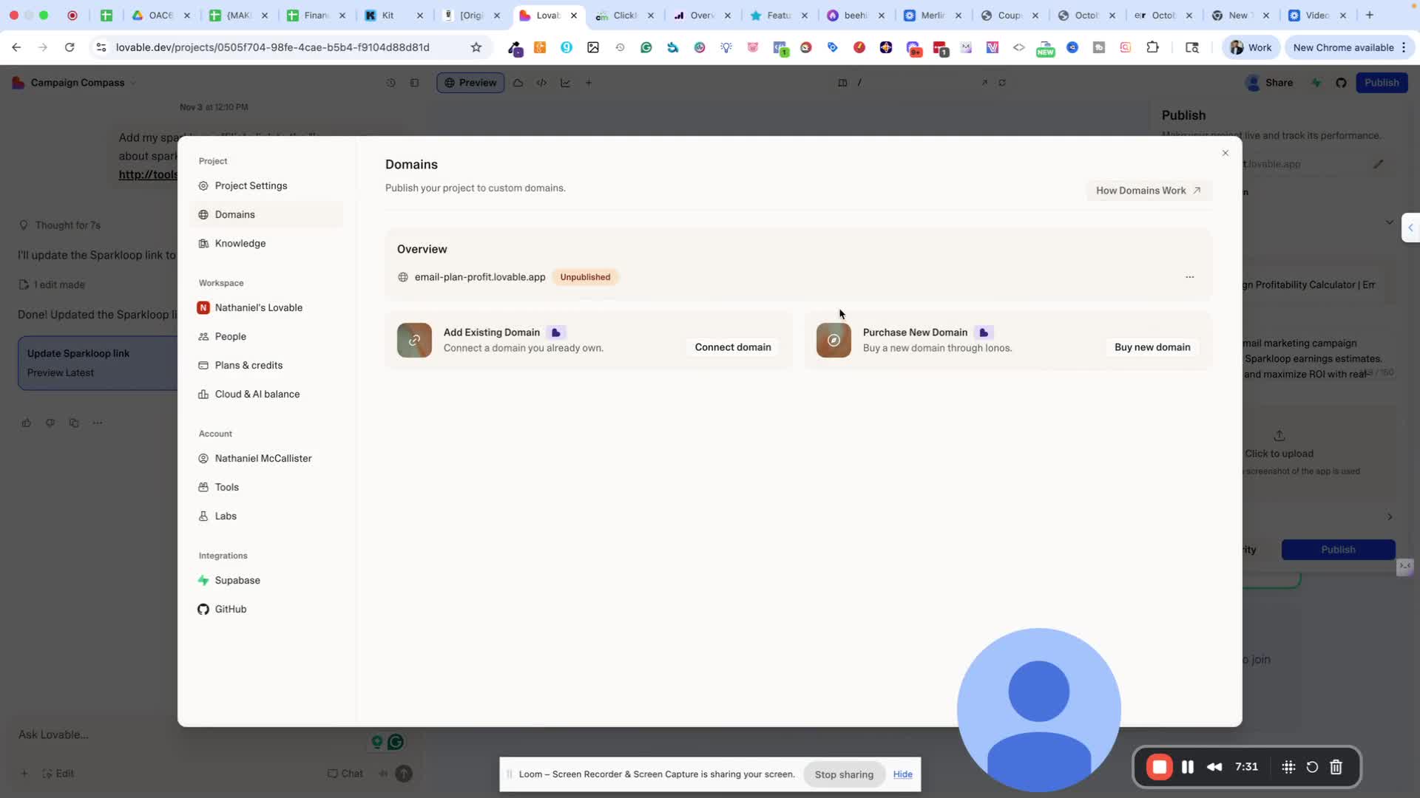Image resolution: width=1420 pixels, height=798 pixels.
Task: Open the Chrome Work profile menu
Action: point(1251,47)
